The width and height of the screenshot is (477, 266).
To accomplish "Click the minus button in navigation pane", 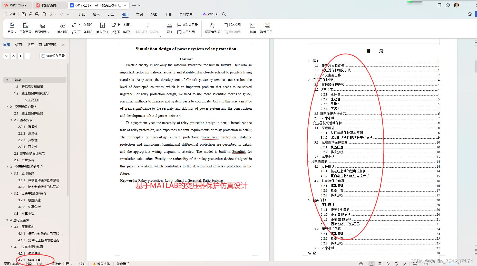I will click(28, 56).
